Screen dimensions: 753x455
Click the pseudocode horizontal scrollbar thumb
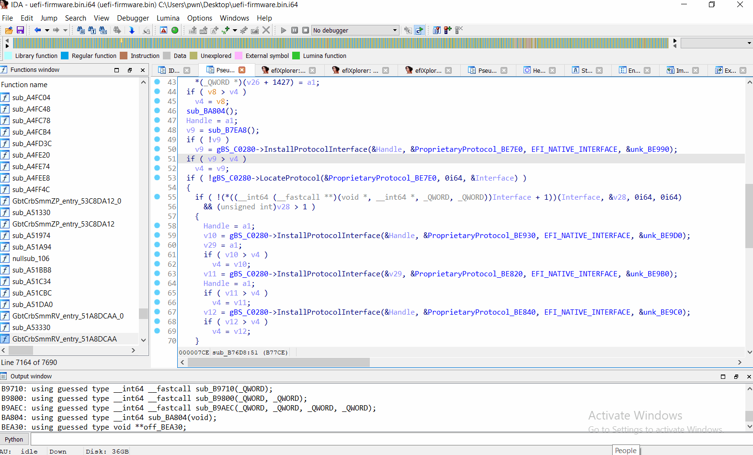(279, 363)
